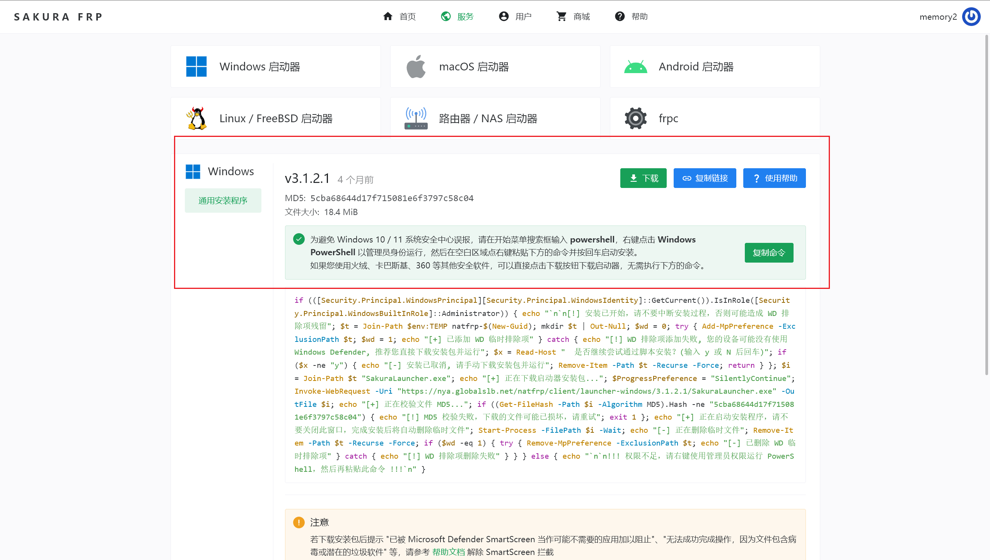Click the home icon in navigation
This screenshot has width=990, height=560.
387,16
